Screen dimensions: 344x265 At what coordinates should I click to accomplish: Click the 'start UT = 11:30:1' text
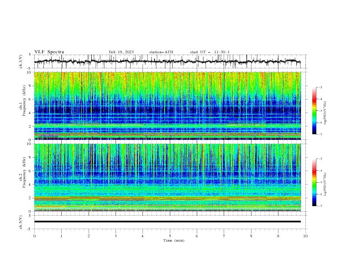[x=210, y=52]
